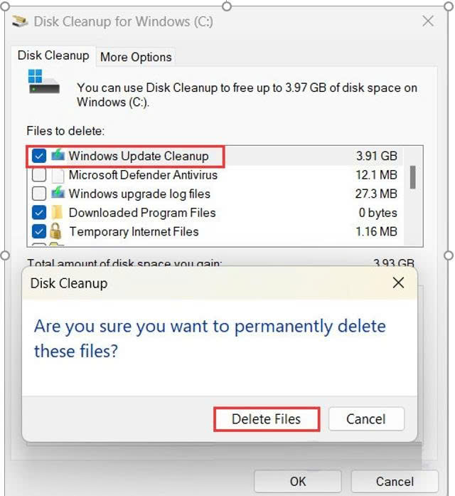
Task: Click the Temporary Internet Files padlock icon
Action: [x=55, y=231]
